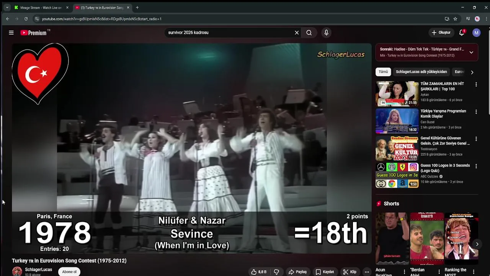The image size is (490, 276).
Task: Open the tab search dropdown arrow
Action: coord(7,7)
